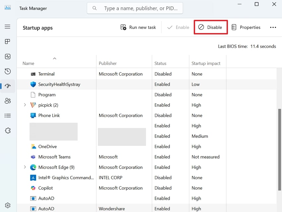Click the search magnifier icon
282x212 pixels.
pyautogui.click(x=95, y=8)
